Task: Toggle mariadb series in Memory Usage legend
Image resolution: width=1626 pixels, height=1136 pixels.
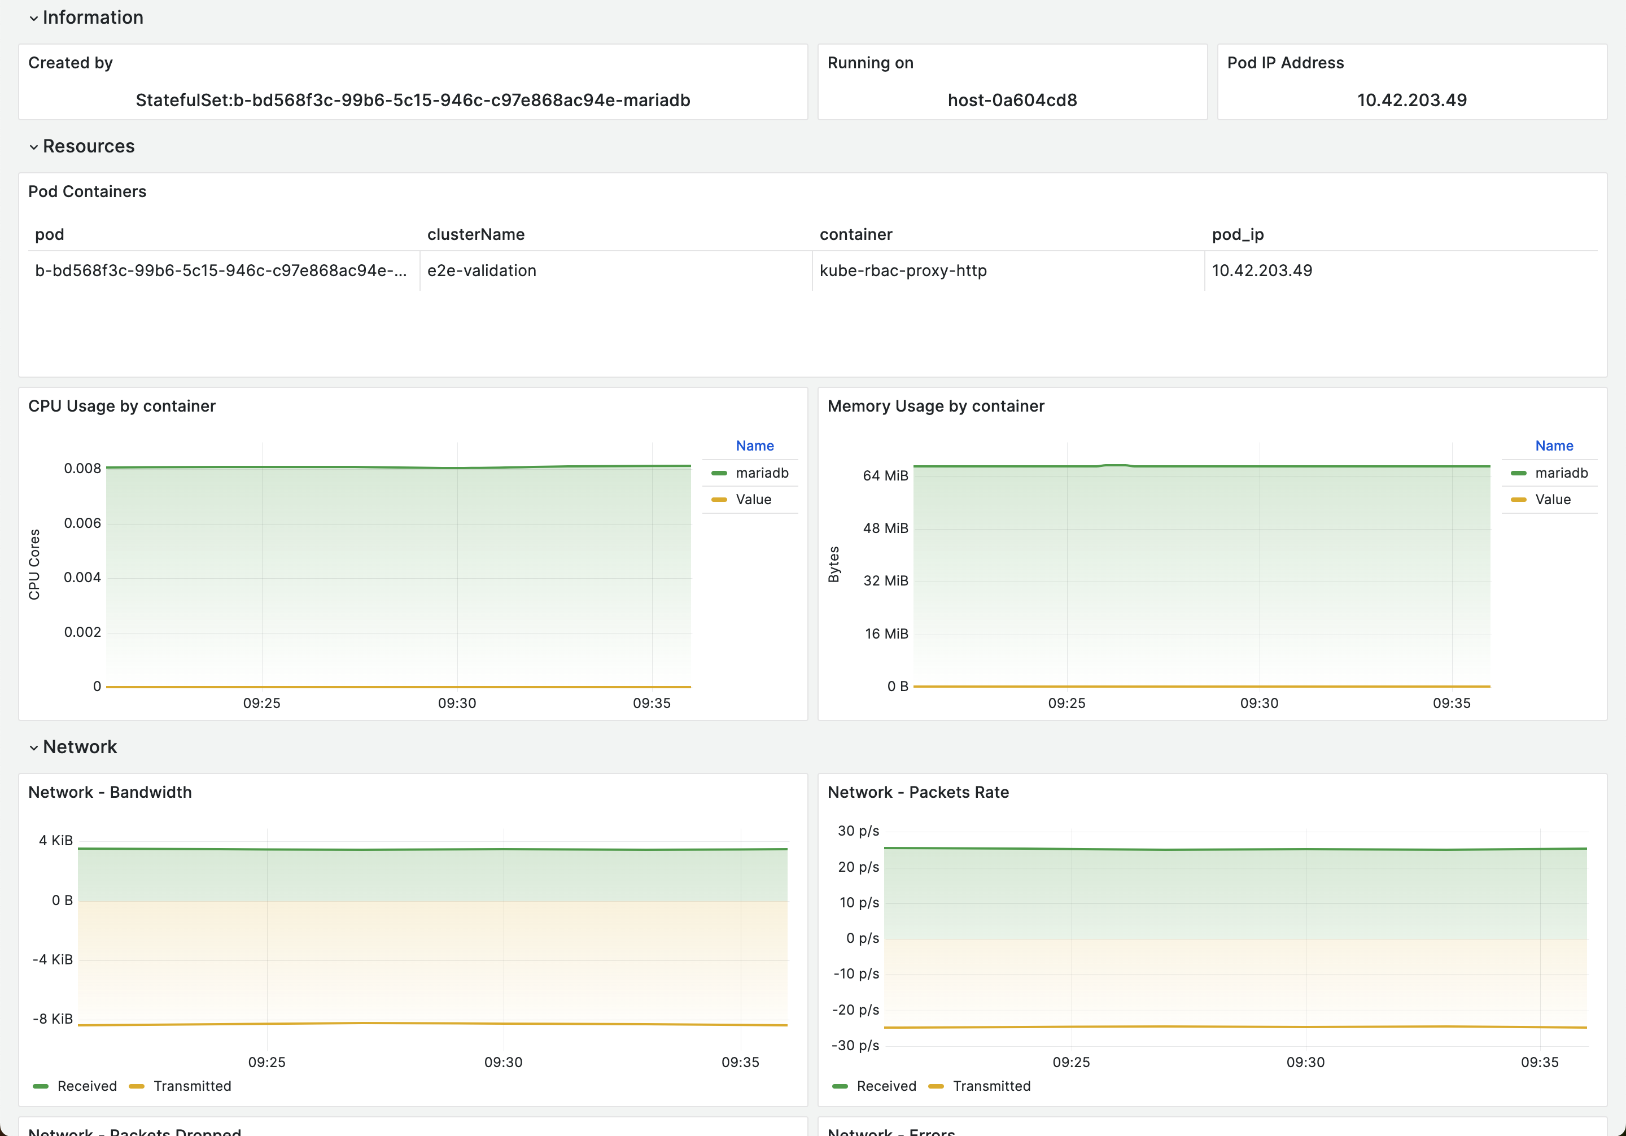Action: pos(1561,473)
